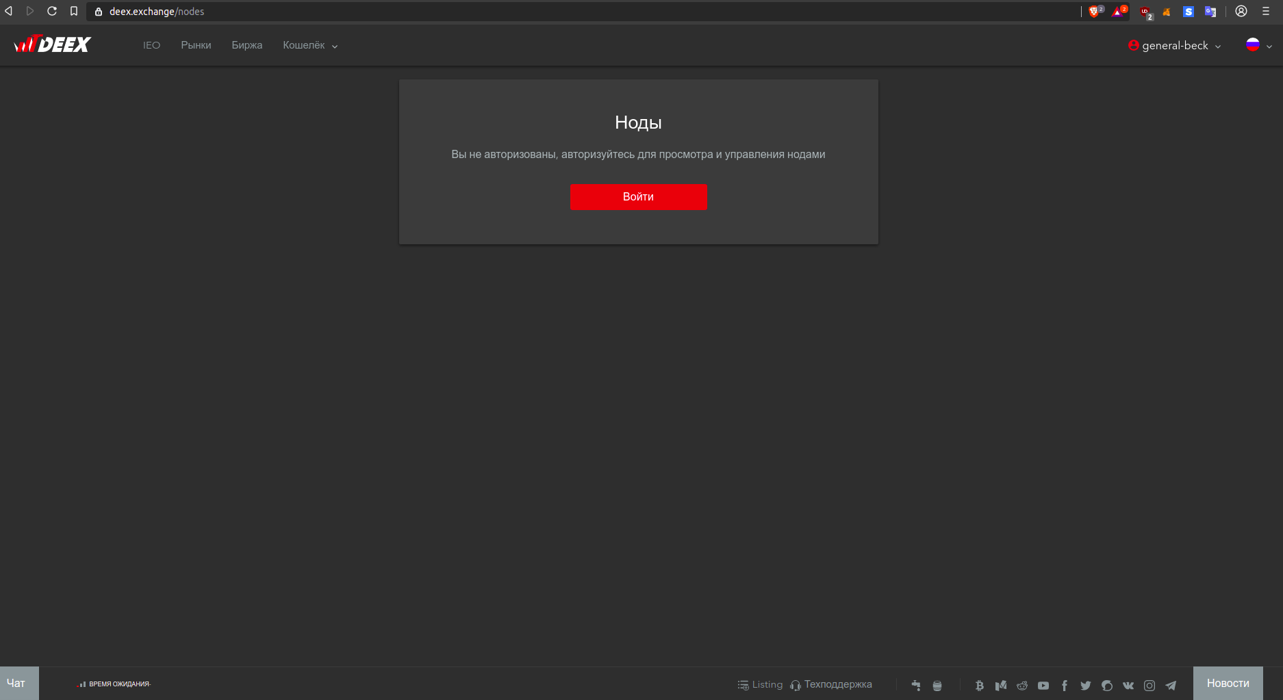The height and width of the screenshot is (700, 1283).
Task: Open the Telegram icon link
Action: click(x=1171, y=686)
